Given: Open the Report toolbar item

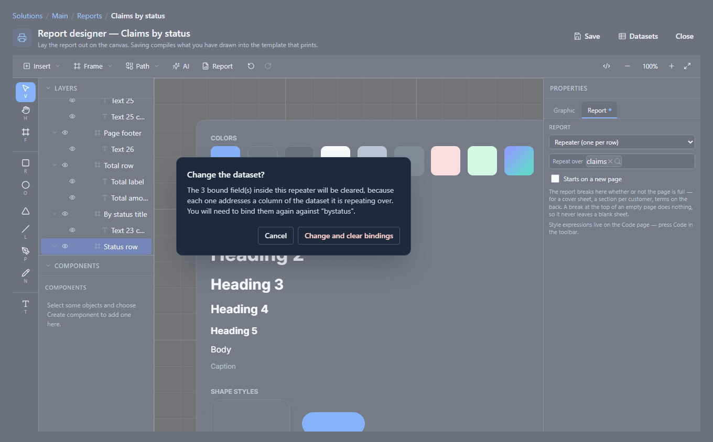Looking at the screenshot, I should 218,66.
